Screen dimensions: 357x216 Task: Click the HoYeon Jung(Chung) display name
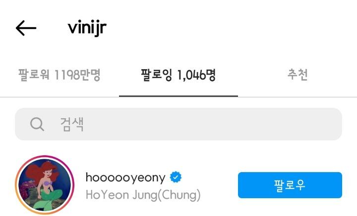point(143,195)
